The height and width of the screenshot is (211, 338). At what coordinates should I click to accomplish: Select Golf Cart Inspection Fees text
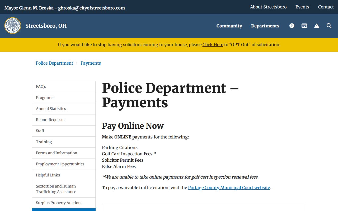(x=129, y=154)
